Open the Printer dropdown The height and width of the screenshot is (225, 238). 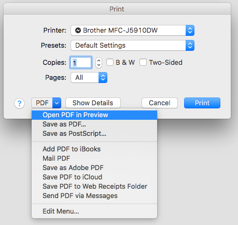(x=133, y=31)
